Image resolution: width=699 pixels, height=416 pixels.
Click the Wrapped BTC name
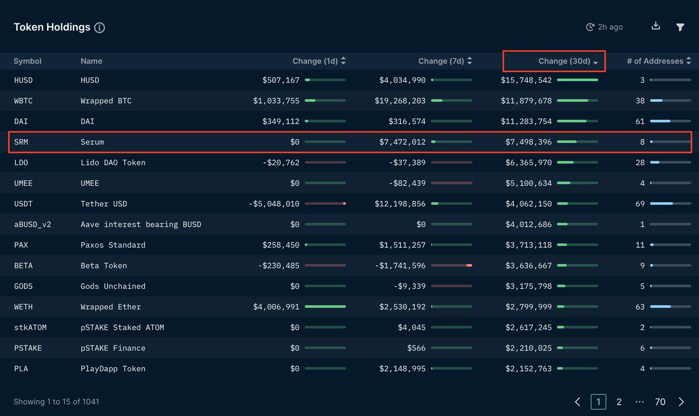[x=106, y=101]
